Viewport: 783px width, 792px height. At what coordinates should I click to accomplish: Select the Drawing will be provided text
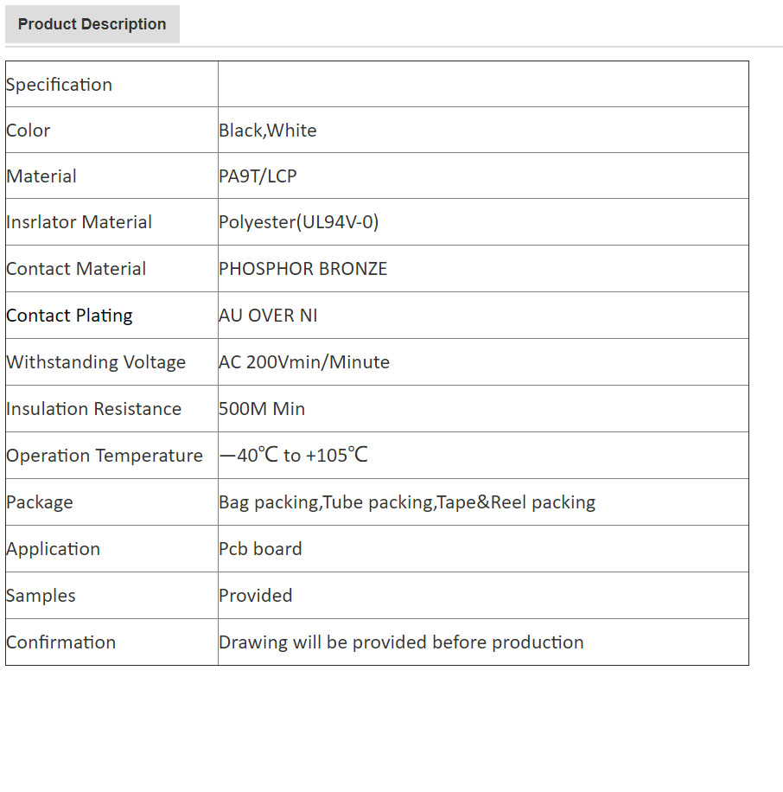click(401, 642)
